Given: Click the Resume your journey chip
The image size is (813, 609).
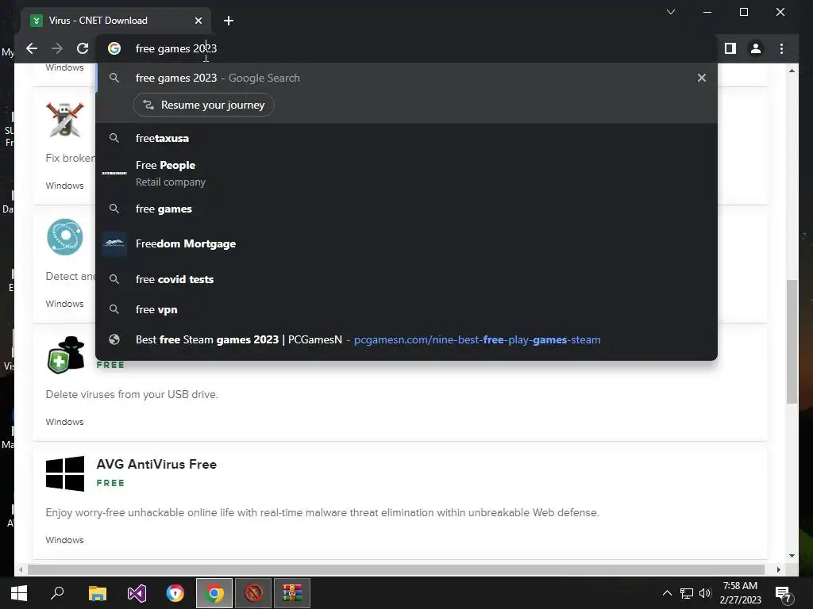Looking at the screenshot, I should [x=203, y=105].
